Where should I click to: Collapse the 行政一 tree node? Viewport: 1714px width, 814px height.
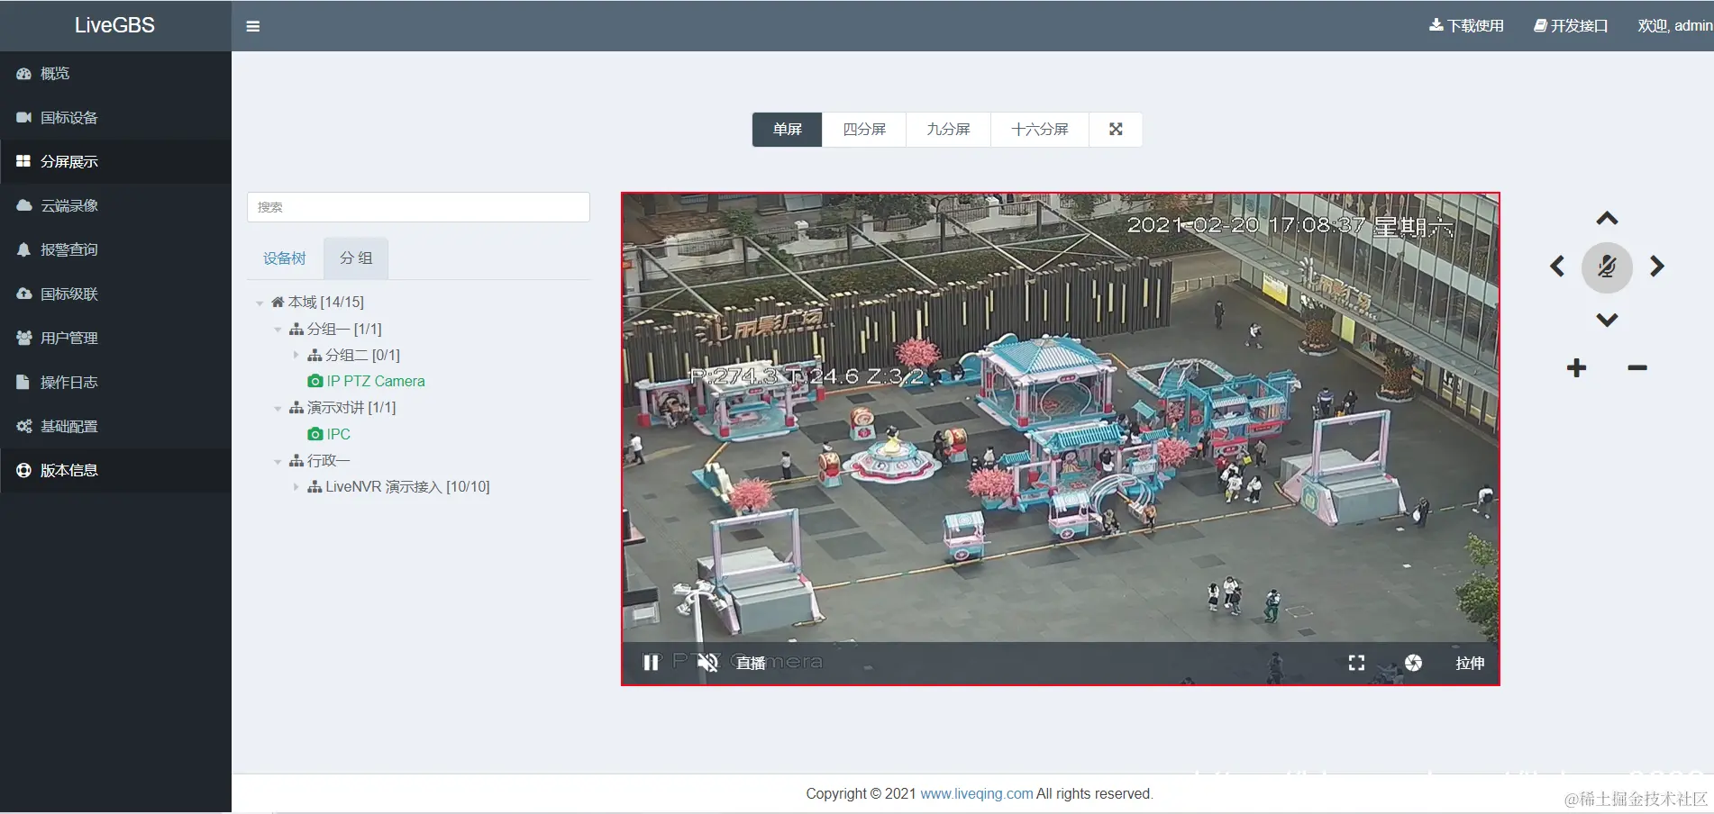[278, 462]
